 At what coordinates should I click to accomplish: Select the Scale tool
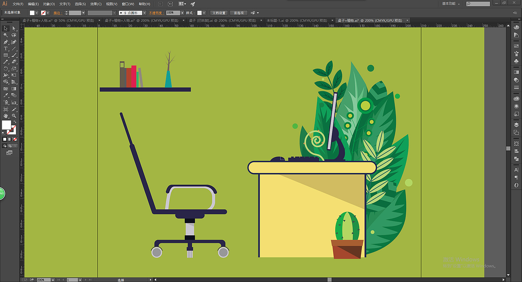13,68
